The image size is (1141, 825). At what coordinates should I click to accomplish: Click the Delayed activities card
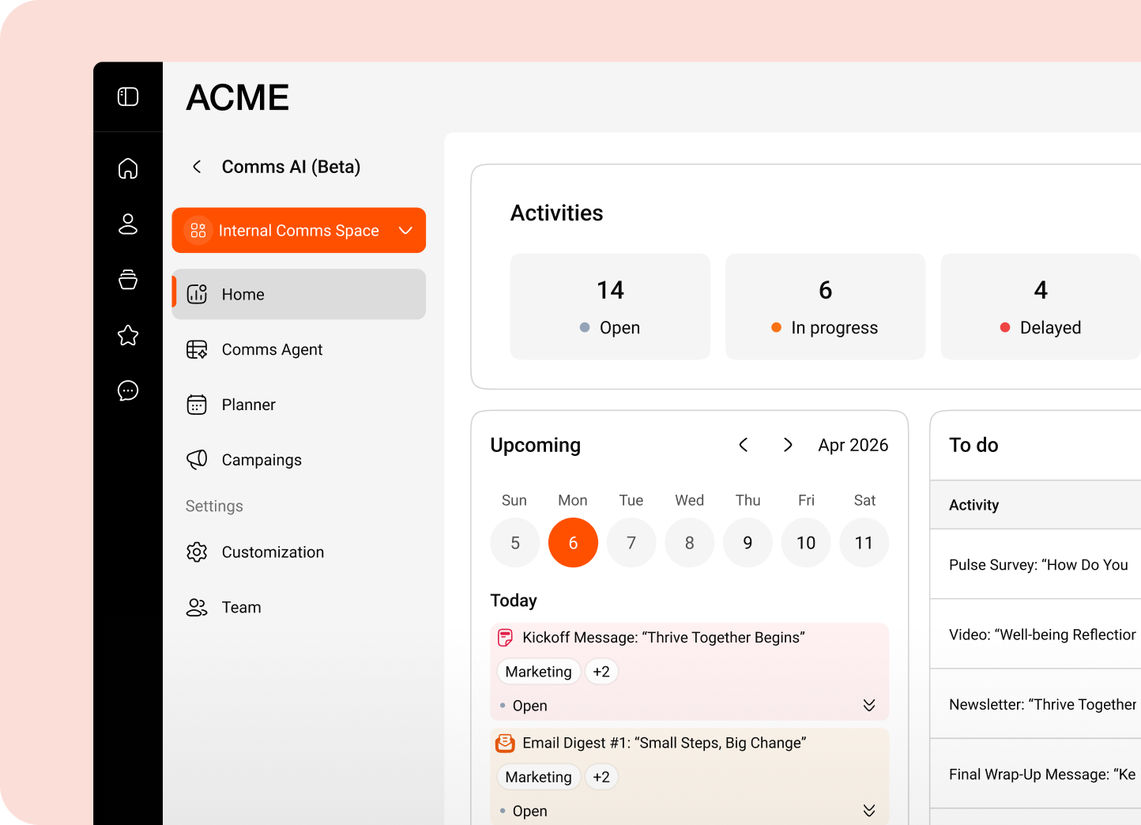click(1040, 307)
